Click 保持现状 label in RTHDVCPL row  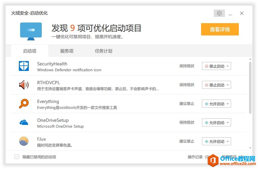187,85
